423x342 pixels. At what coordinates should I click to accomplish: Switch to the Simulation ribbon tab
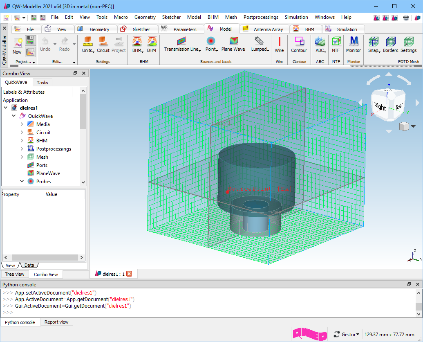(x=343, y=29)
